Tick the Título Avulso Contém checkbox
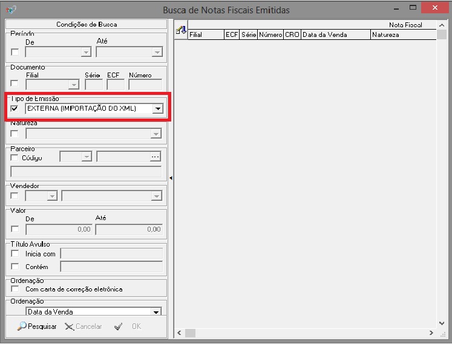Screen dimensions: 452x344 click(15, 267)
